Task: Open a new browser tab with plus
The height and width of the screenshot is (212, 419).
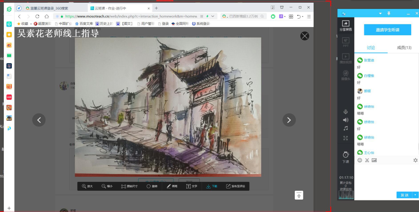Action: pos(156,8)
